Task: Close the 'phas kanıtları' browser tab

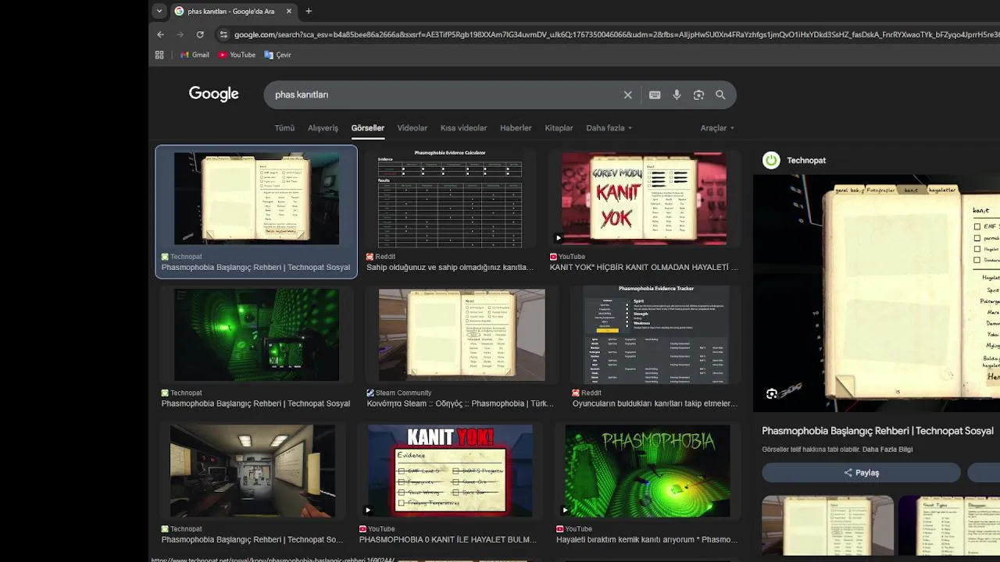Action: (289, 11)
